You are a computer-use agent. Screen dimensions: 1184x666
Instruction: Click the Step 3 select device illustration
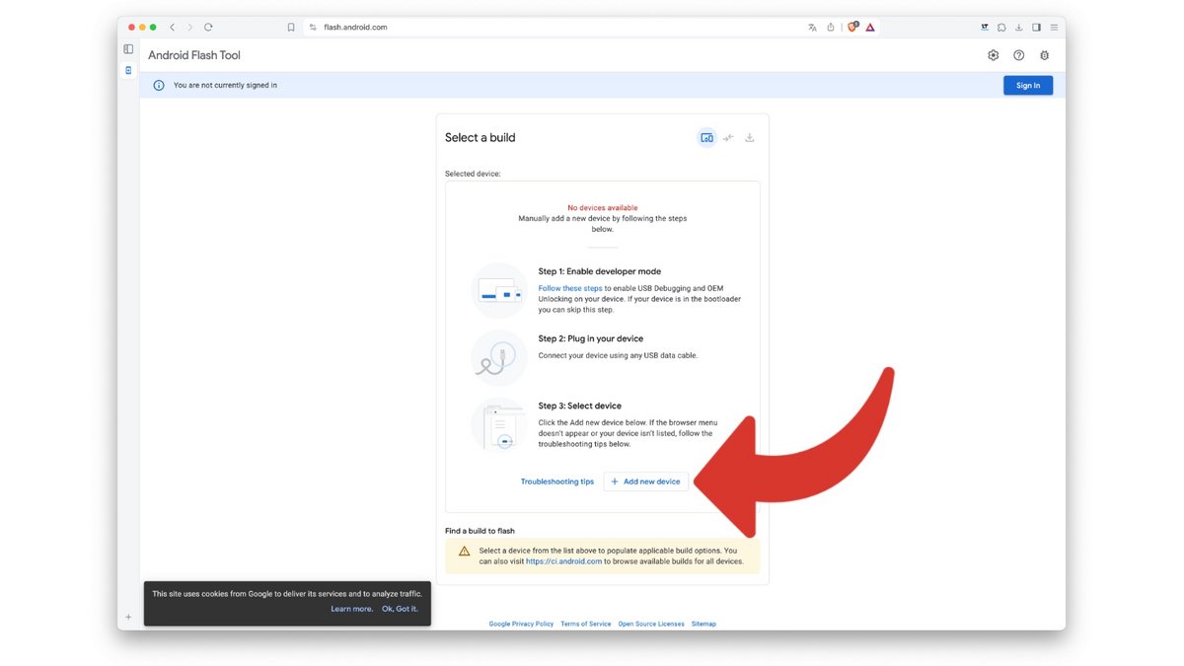[x=499, y=425]
